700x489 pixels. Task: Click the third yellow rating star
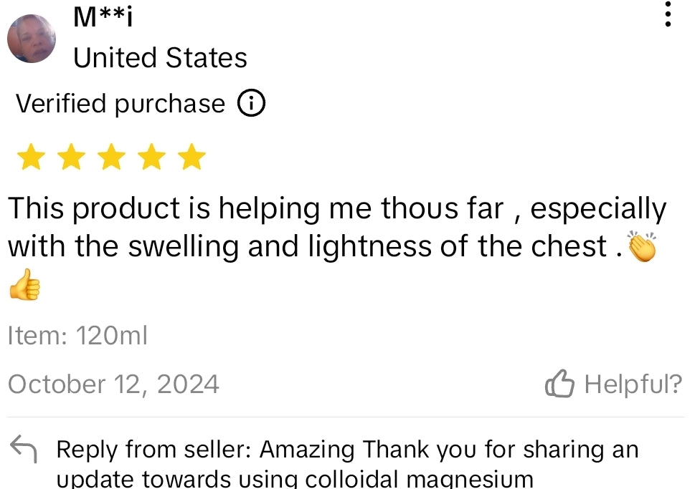tap(111, 158)
